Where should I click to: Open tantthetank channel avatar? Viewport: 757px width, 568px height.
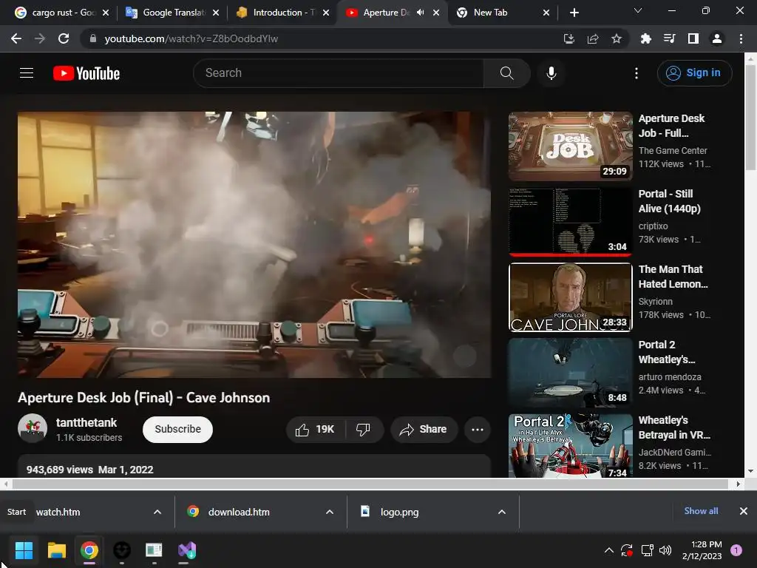click(33, 428)
